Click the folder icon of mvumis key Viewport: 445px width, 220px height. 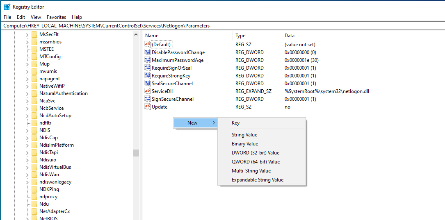coord(34,71)
